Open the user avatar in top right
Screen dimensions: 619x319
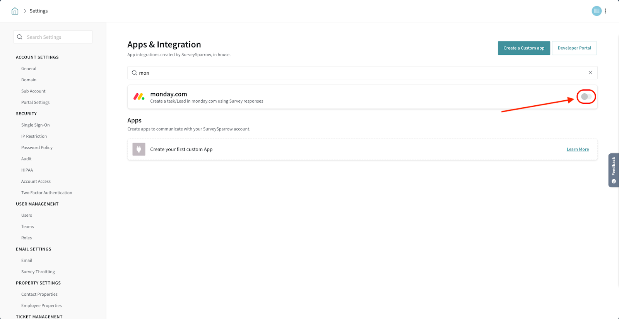pos(596,11)
